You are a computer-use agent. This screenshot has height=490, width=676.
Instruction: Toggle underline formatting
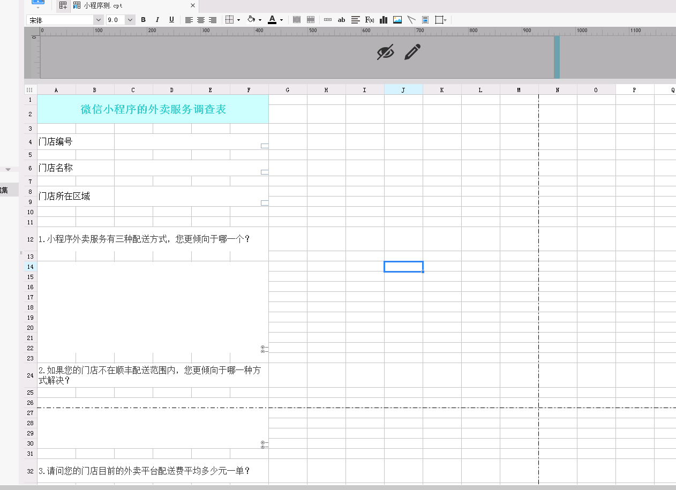(x=171, y=20)
